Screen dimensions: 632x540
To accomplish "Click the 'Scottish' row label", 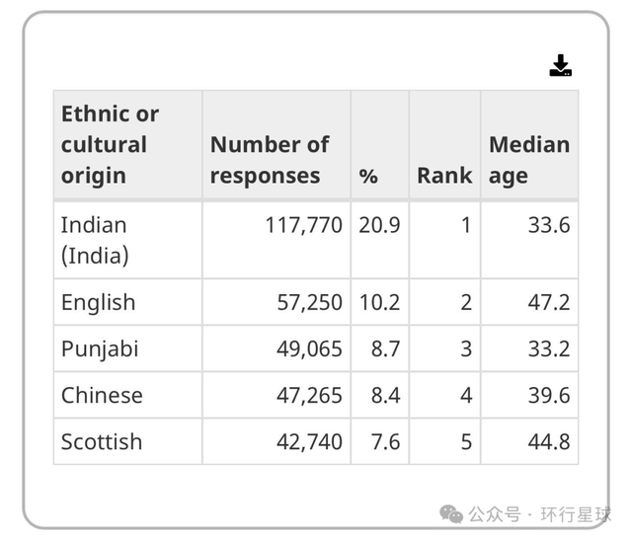I will pyautogui.click(x=102, y=441).
